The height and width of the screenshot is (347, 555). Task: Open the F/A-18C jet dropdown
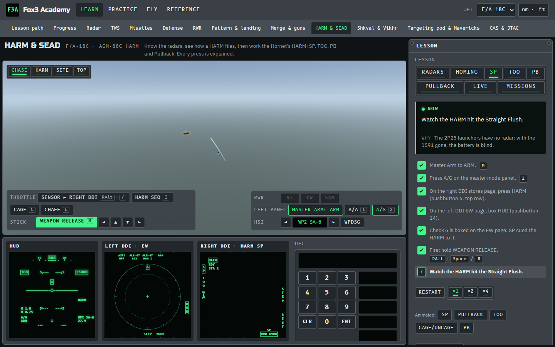pyautogui.click(x=496, y=10)
